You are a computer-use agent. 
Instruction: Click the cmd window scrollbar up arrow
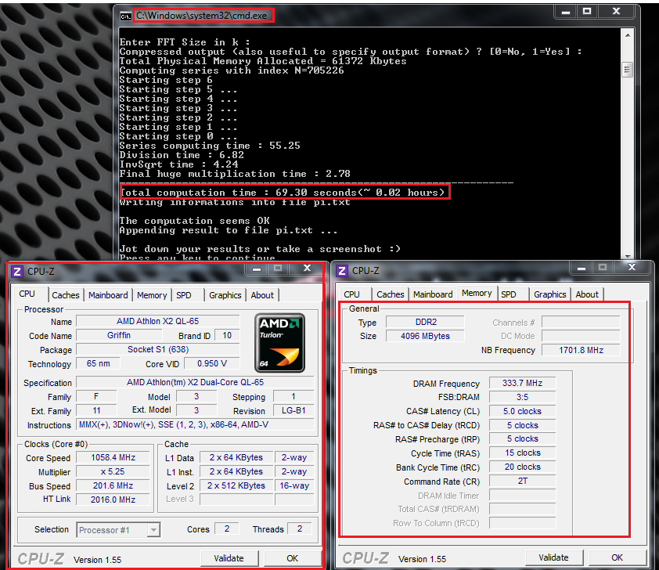pos(628,35)
